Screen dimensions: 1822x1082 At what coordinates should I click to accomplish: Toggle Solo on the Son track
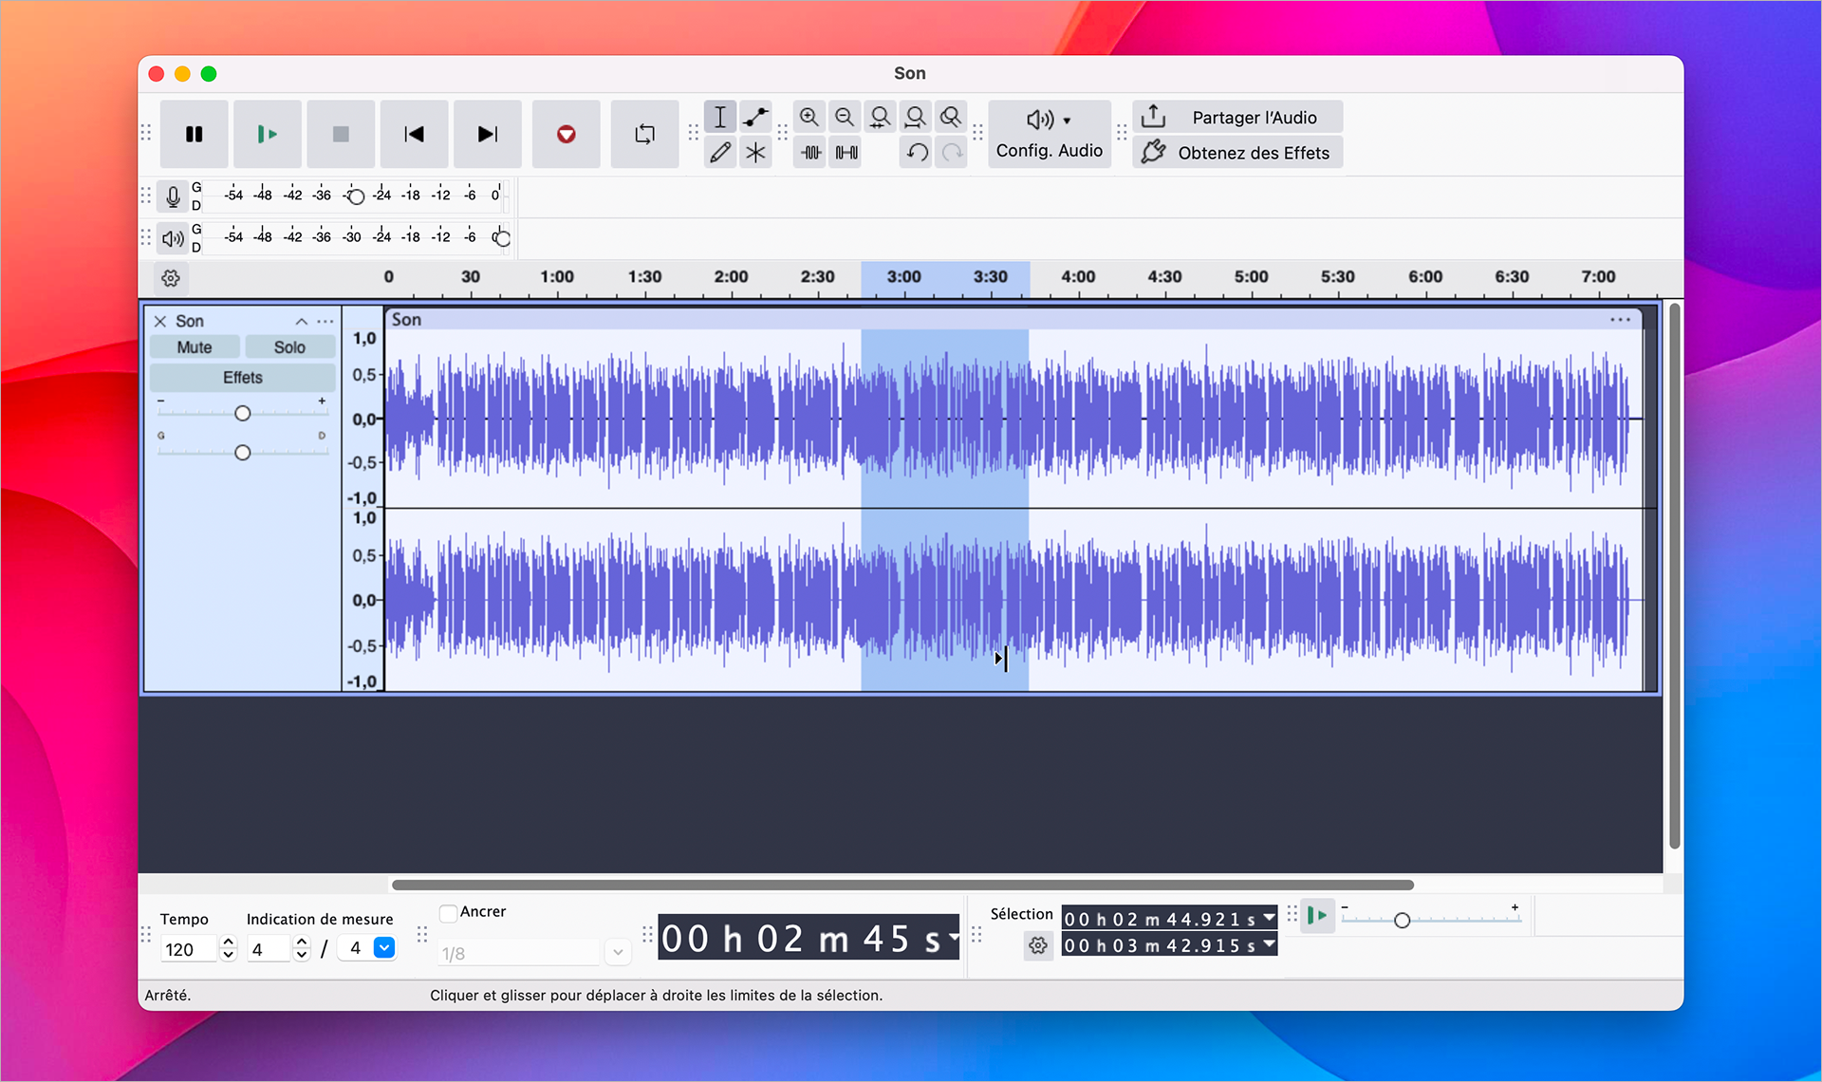(x=289, y=347)
